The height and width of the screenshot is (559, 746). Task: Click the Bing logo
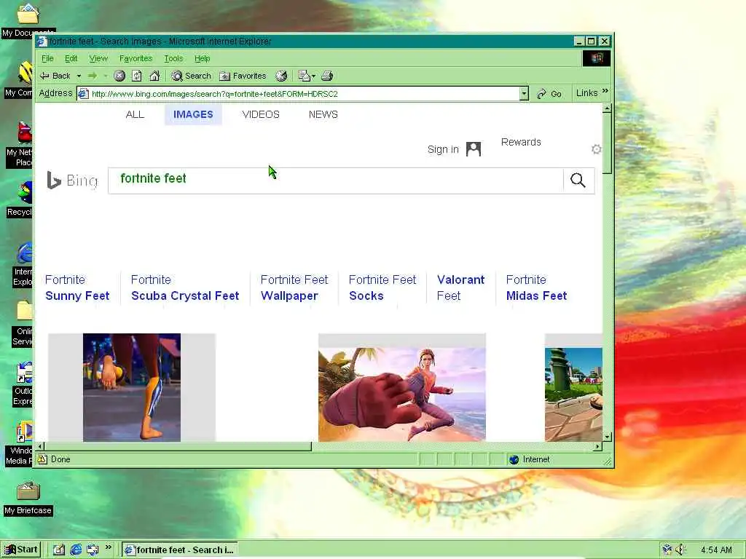(72, 181)
